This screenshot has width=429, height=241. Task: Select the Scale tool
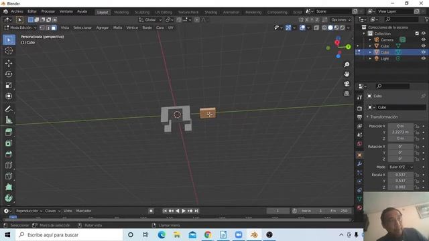coord(9,85)
